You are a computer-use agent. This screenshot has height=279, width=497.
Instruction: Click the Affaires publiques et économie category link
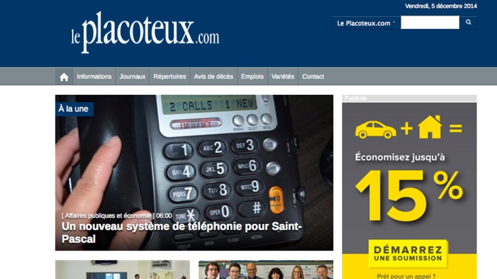[108, 216]
